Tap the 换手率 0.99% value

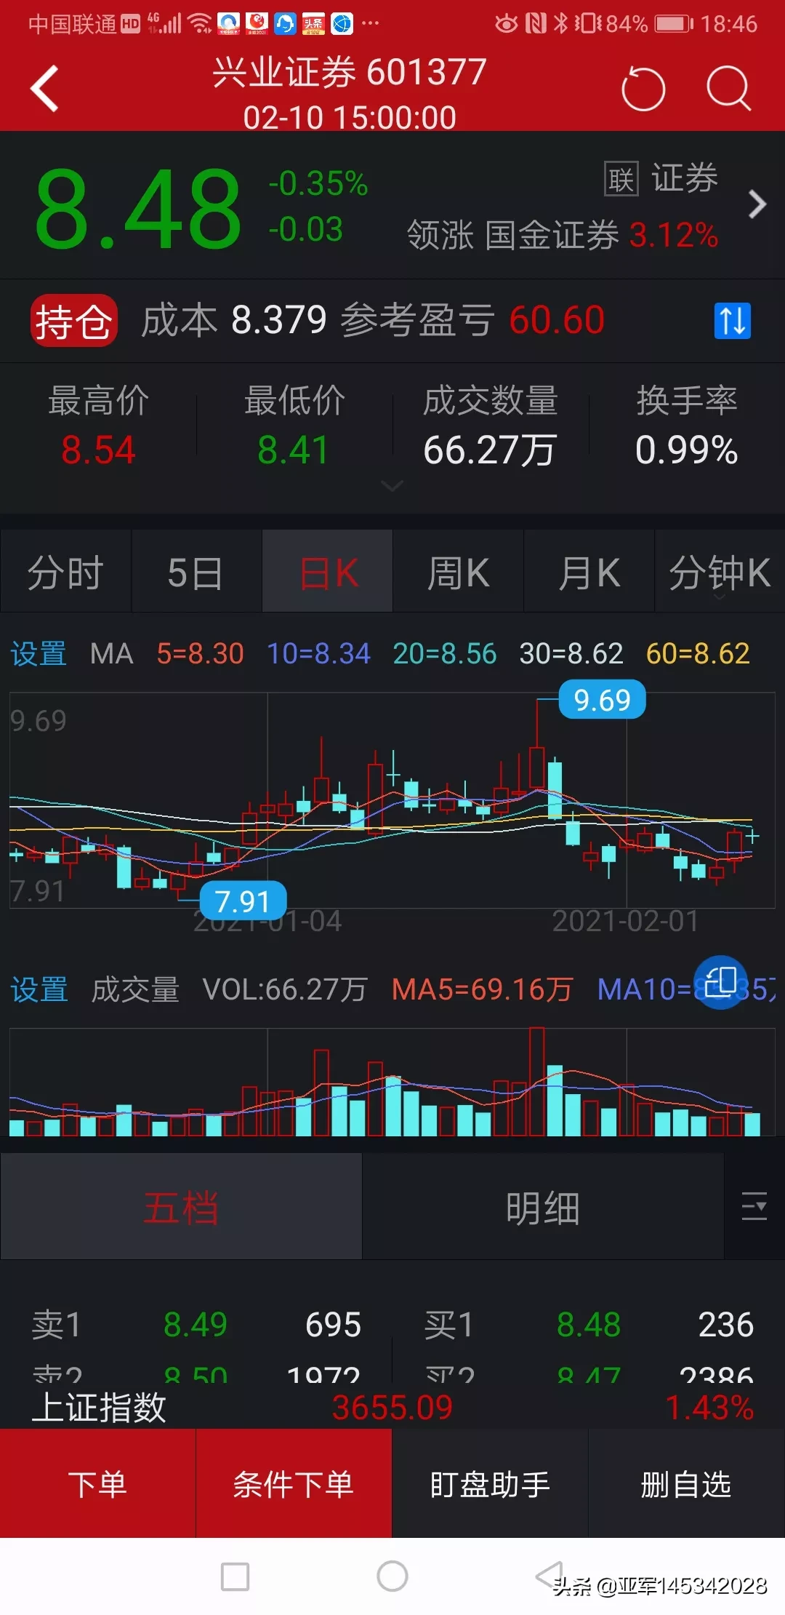pyautogui.click(x=687, y=450)
